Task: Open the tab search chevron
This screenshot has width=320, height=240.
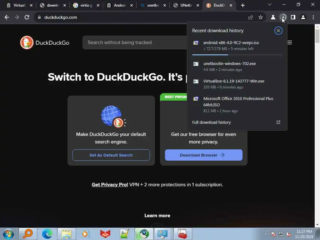Action: 270,4
